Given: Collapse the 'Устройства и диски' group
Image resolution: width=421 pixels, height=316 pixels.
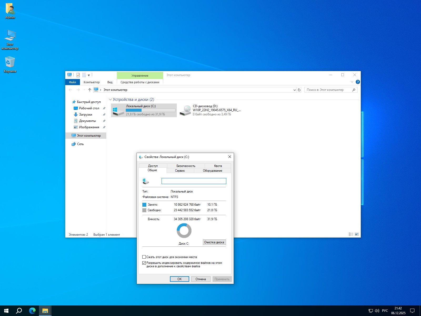Looking at the screenshot, I should pos(110,100).
